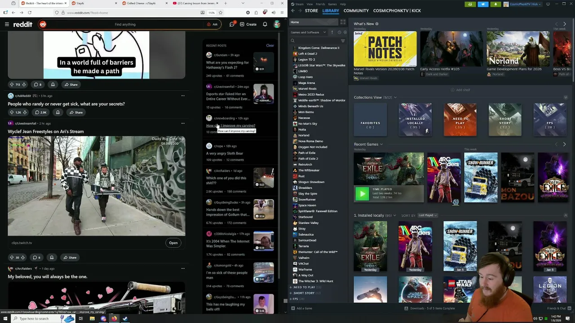Expand Recent Games dropdown in Steam
The width and height of the screenshot is (575, 323).
pyautogui.click(x=381, y=144)
